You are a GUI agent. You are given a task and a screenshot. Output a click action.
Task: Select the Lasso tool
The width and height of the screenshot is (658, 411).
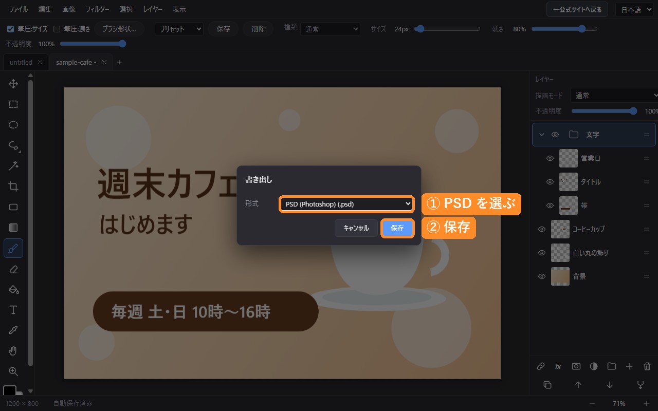[13, 145]
